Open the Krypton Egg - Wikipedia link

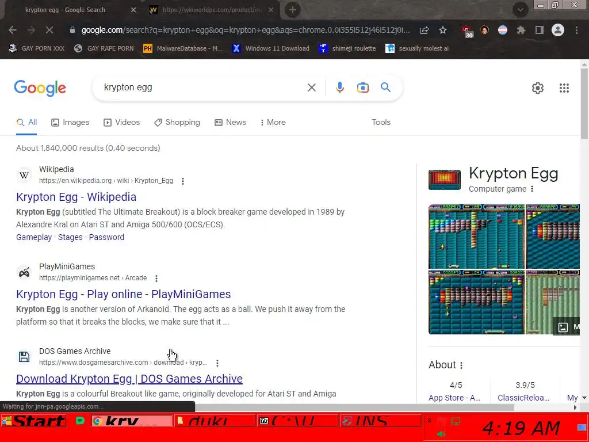coord(77,197)
